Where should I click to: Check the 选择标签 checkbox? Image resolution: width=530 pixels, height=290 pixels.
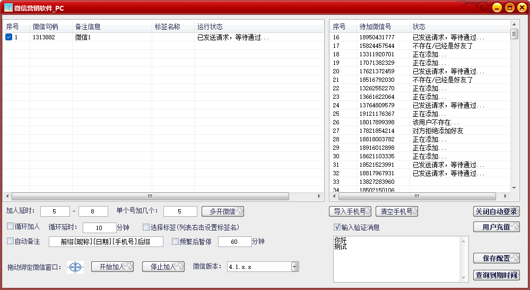[x=146, y=227]
